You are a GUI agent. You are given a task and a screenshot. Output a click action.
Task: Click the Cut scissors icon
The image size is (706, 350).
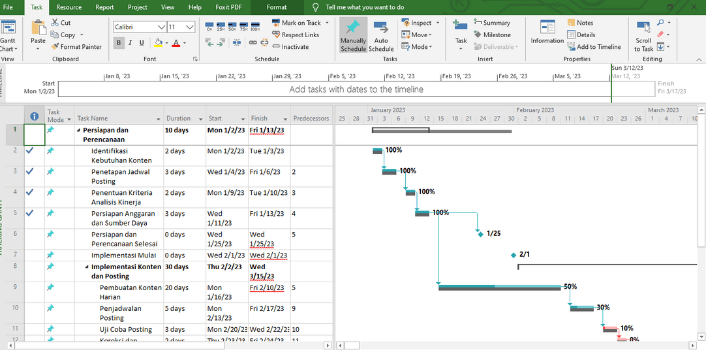click(x=55, y=23)
